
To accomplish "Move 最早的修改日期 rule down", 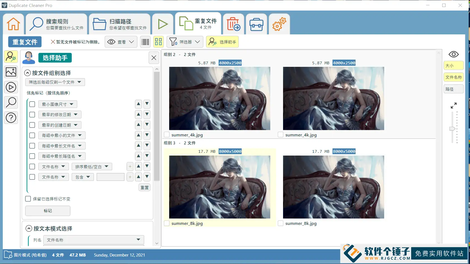I will 147,114.
